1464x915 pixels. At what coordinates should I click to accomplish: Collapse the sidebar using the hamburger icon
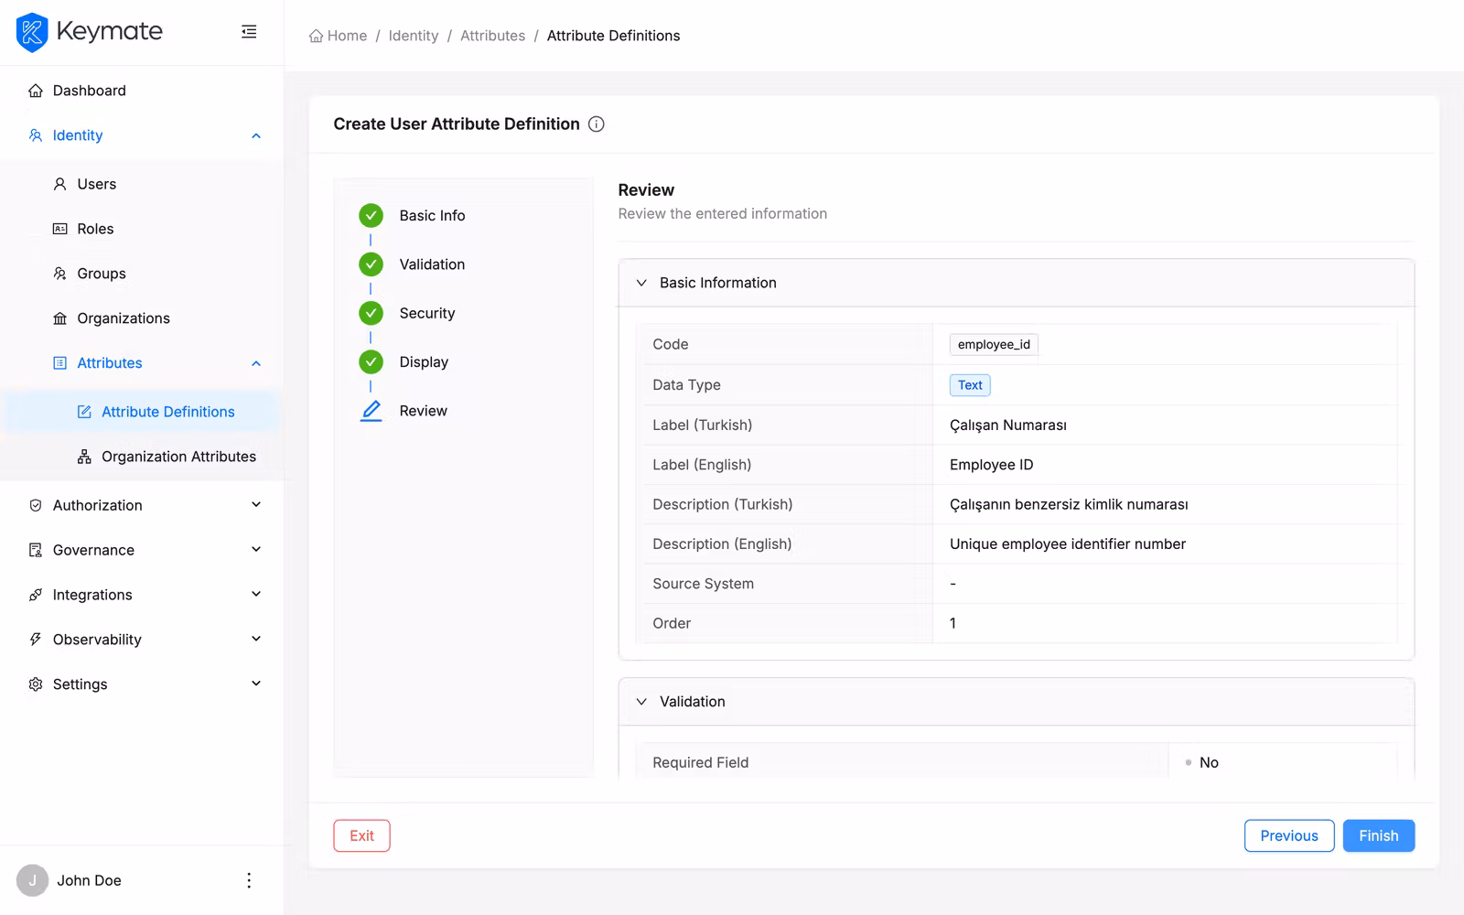click(x=248, y=31)
